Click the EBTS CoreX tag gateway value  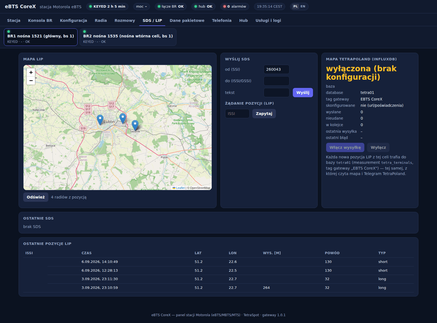[371, 99]
